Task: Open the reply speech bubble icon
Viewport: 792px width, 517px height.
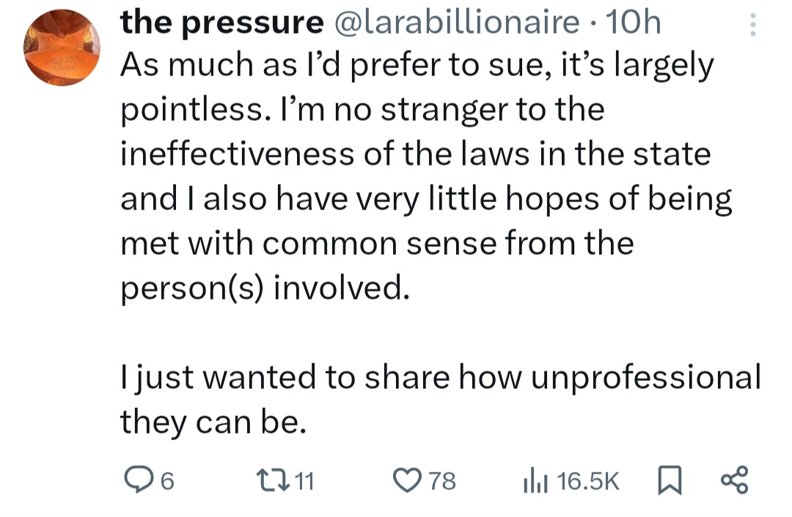Action: [137, 481]
